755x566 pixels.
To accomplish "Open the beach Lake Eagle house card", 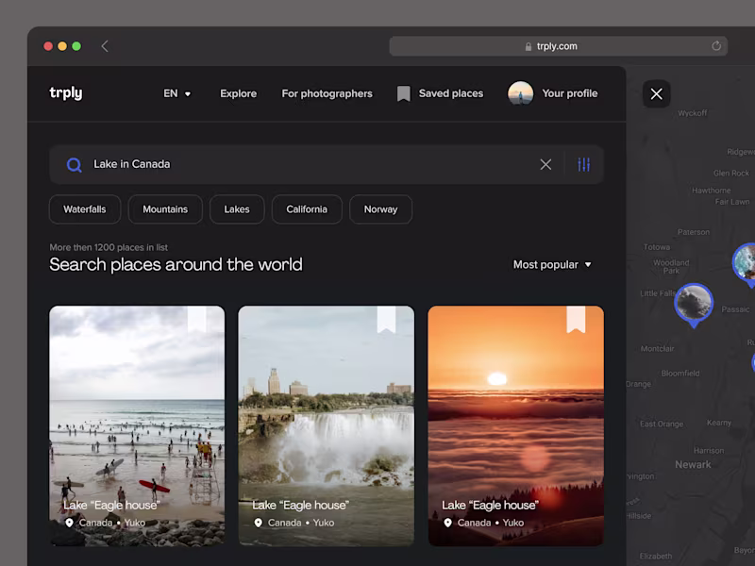I will pos(137,426).
